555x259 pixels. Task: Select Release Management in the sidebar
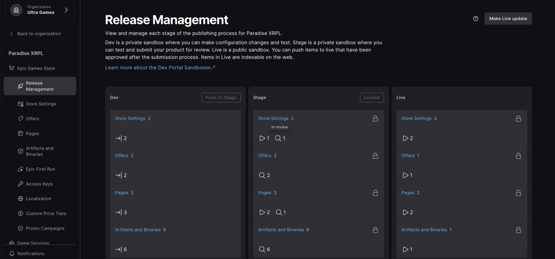pos(40,86)
